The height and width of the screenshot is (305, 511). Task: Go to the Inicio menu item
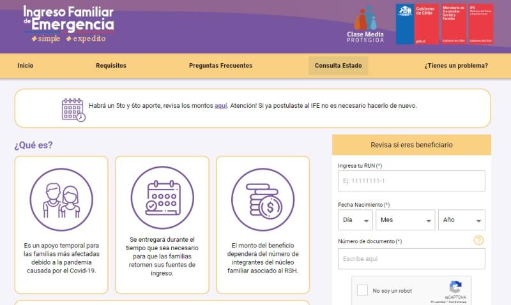(26, 66)
